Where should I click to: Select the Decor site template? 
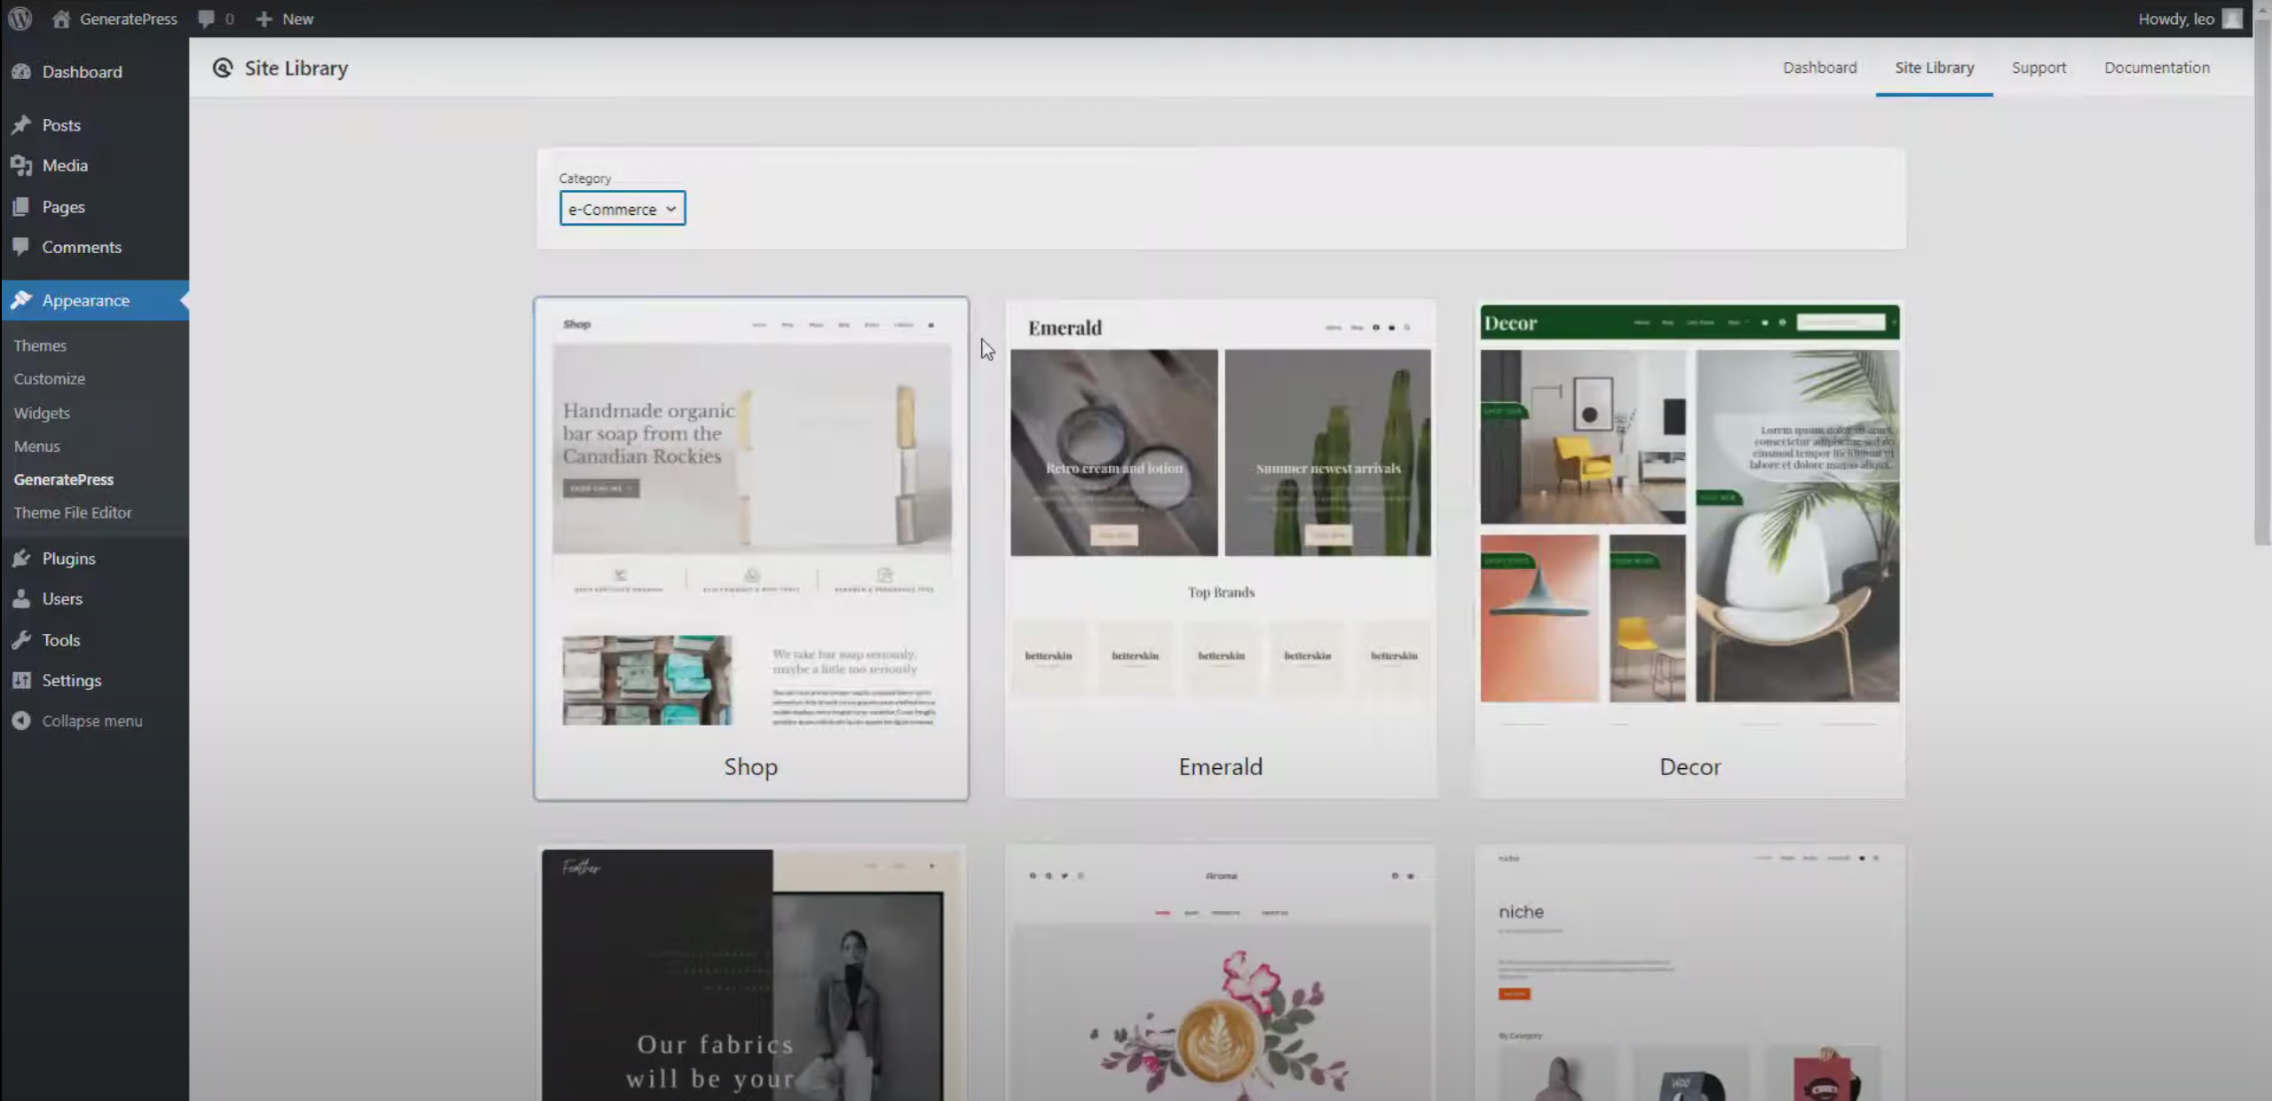pos(1690,548)
